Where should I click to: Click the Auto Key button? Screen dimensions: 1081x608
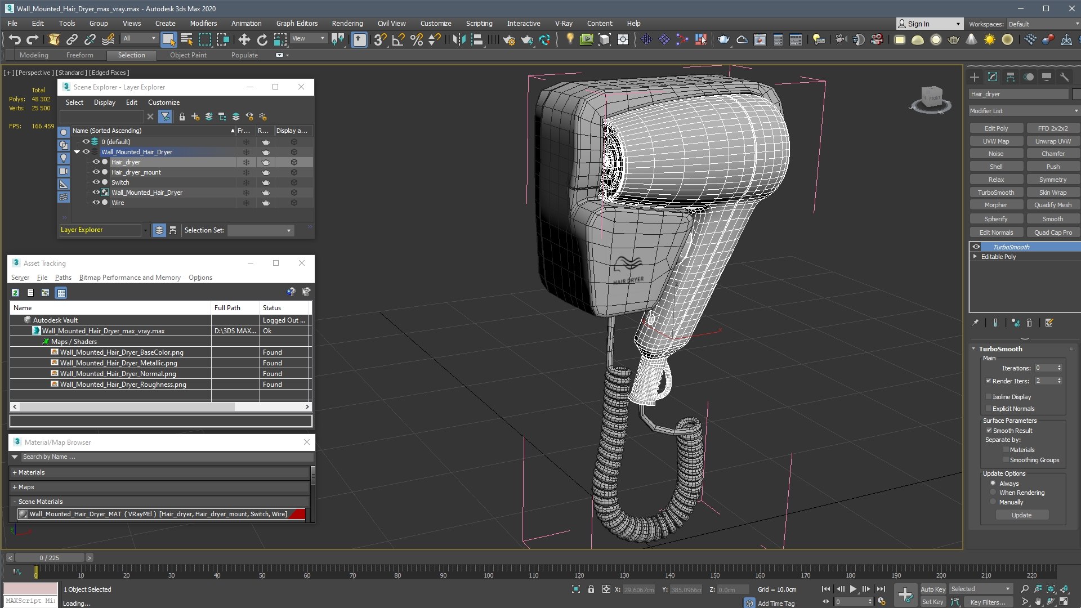pos(933,589)
